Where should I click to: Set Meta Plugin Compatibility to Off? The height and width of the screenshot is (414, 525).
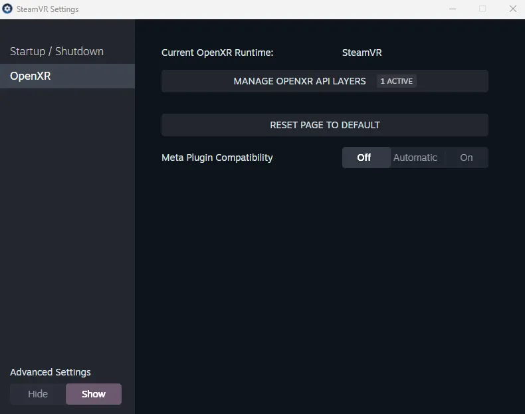(x=364, y=157)
